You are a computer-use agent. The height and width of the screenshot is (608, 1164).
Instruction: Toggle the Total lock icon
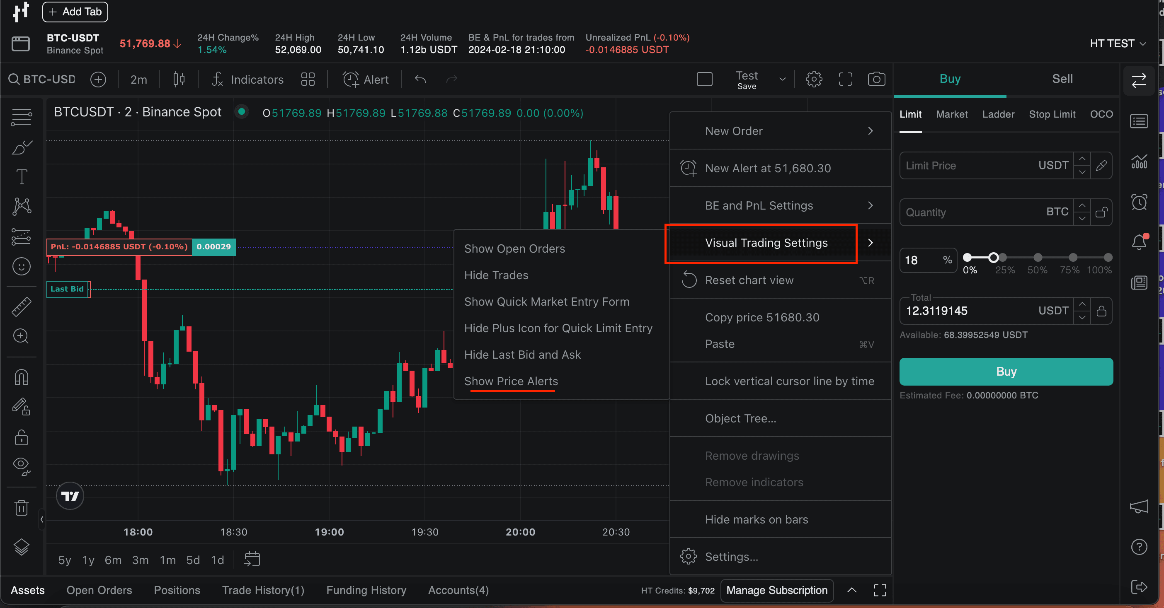(x=1101, y=311)
